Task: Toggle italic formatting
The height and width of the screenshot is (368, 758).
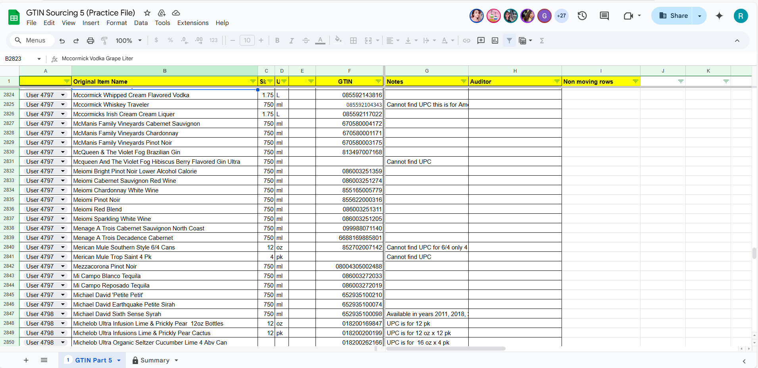Action: (291, 40)
